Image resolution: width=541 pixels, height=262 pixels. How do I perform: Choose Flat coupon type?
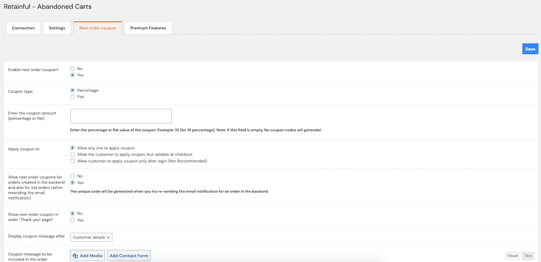tap(73, 97)
